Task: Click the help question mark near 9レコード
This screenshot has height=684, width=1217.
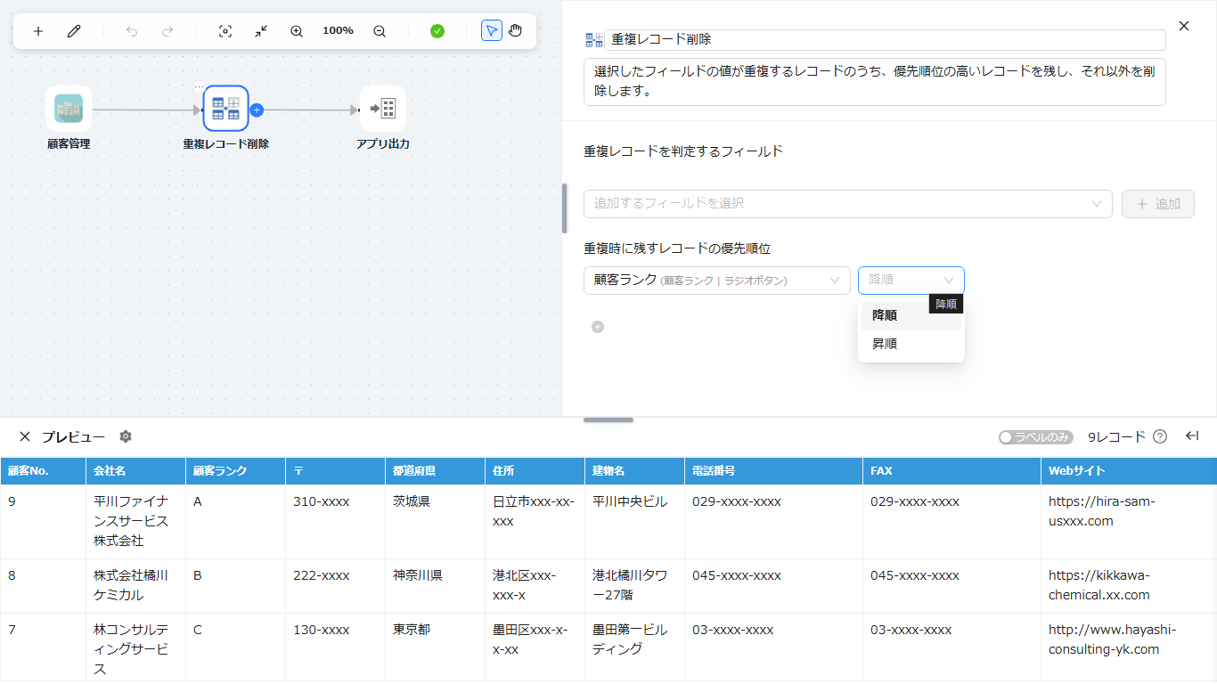Action: 1160,436
